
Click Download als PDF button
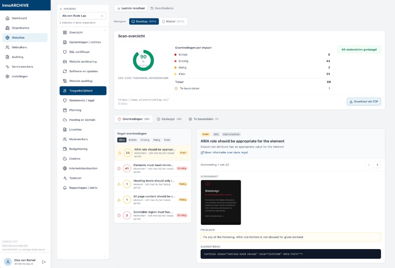(x=364, y=102)
